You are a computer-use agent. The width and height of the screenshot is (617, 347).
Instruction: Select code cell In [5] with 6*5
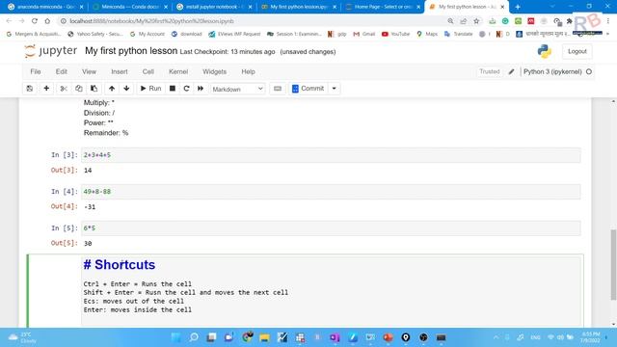coord(331,228)
